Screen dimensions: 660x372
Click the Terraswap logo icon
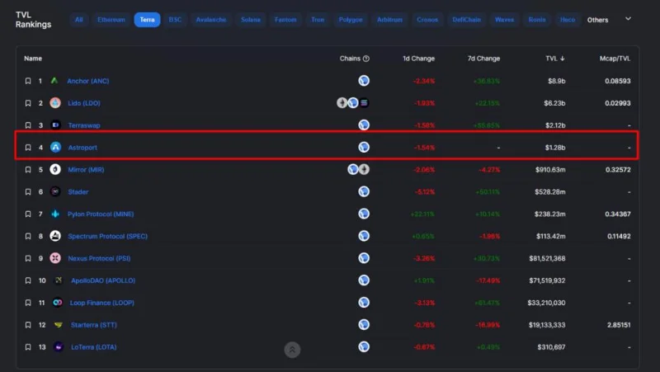(55, 125)
